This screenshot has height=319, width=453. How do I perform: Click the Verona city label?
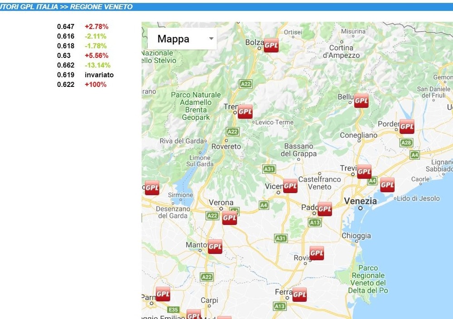click(x=221, y=202)
